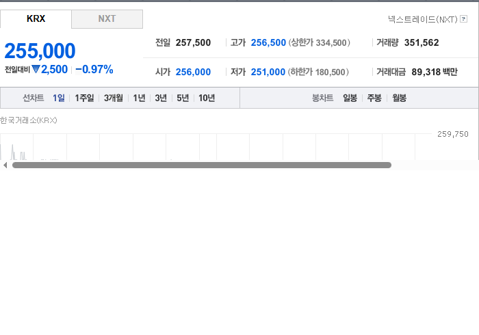Click the upper limit price 334,500
The image size is (479, 335).
point(331,42)
